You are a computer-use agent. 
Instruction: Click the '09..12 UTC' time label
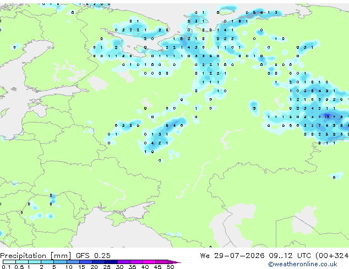(x=290, y=256)
